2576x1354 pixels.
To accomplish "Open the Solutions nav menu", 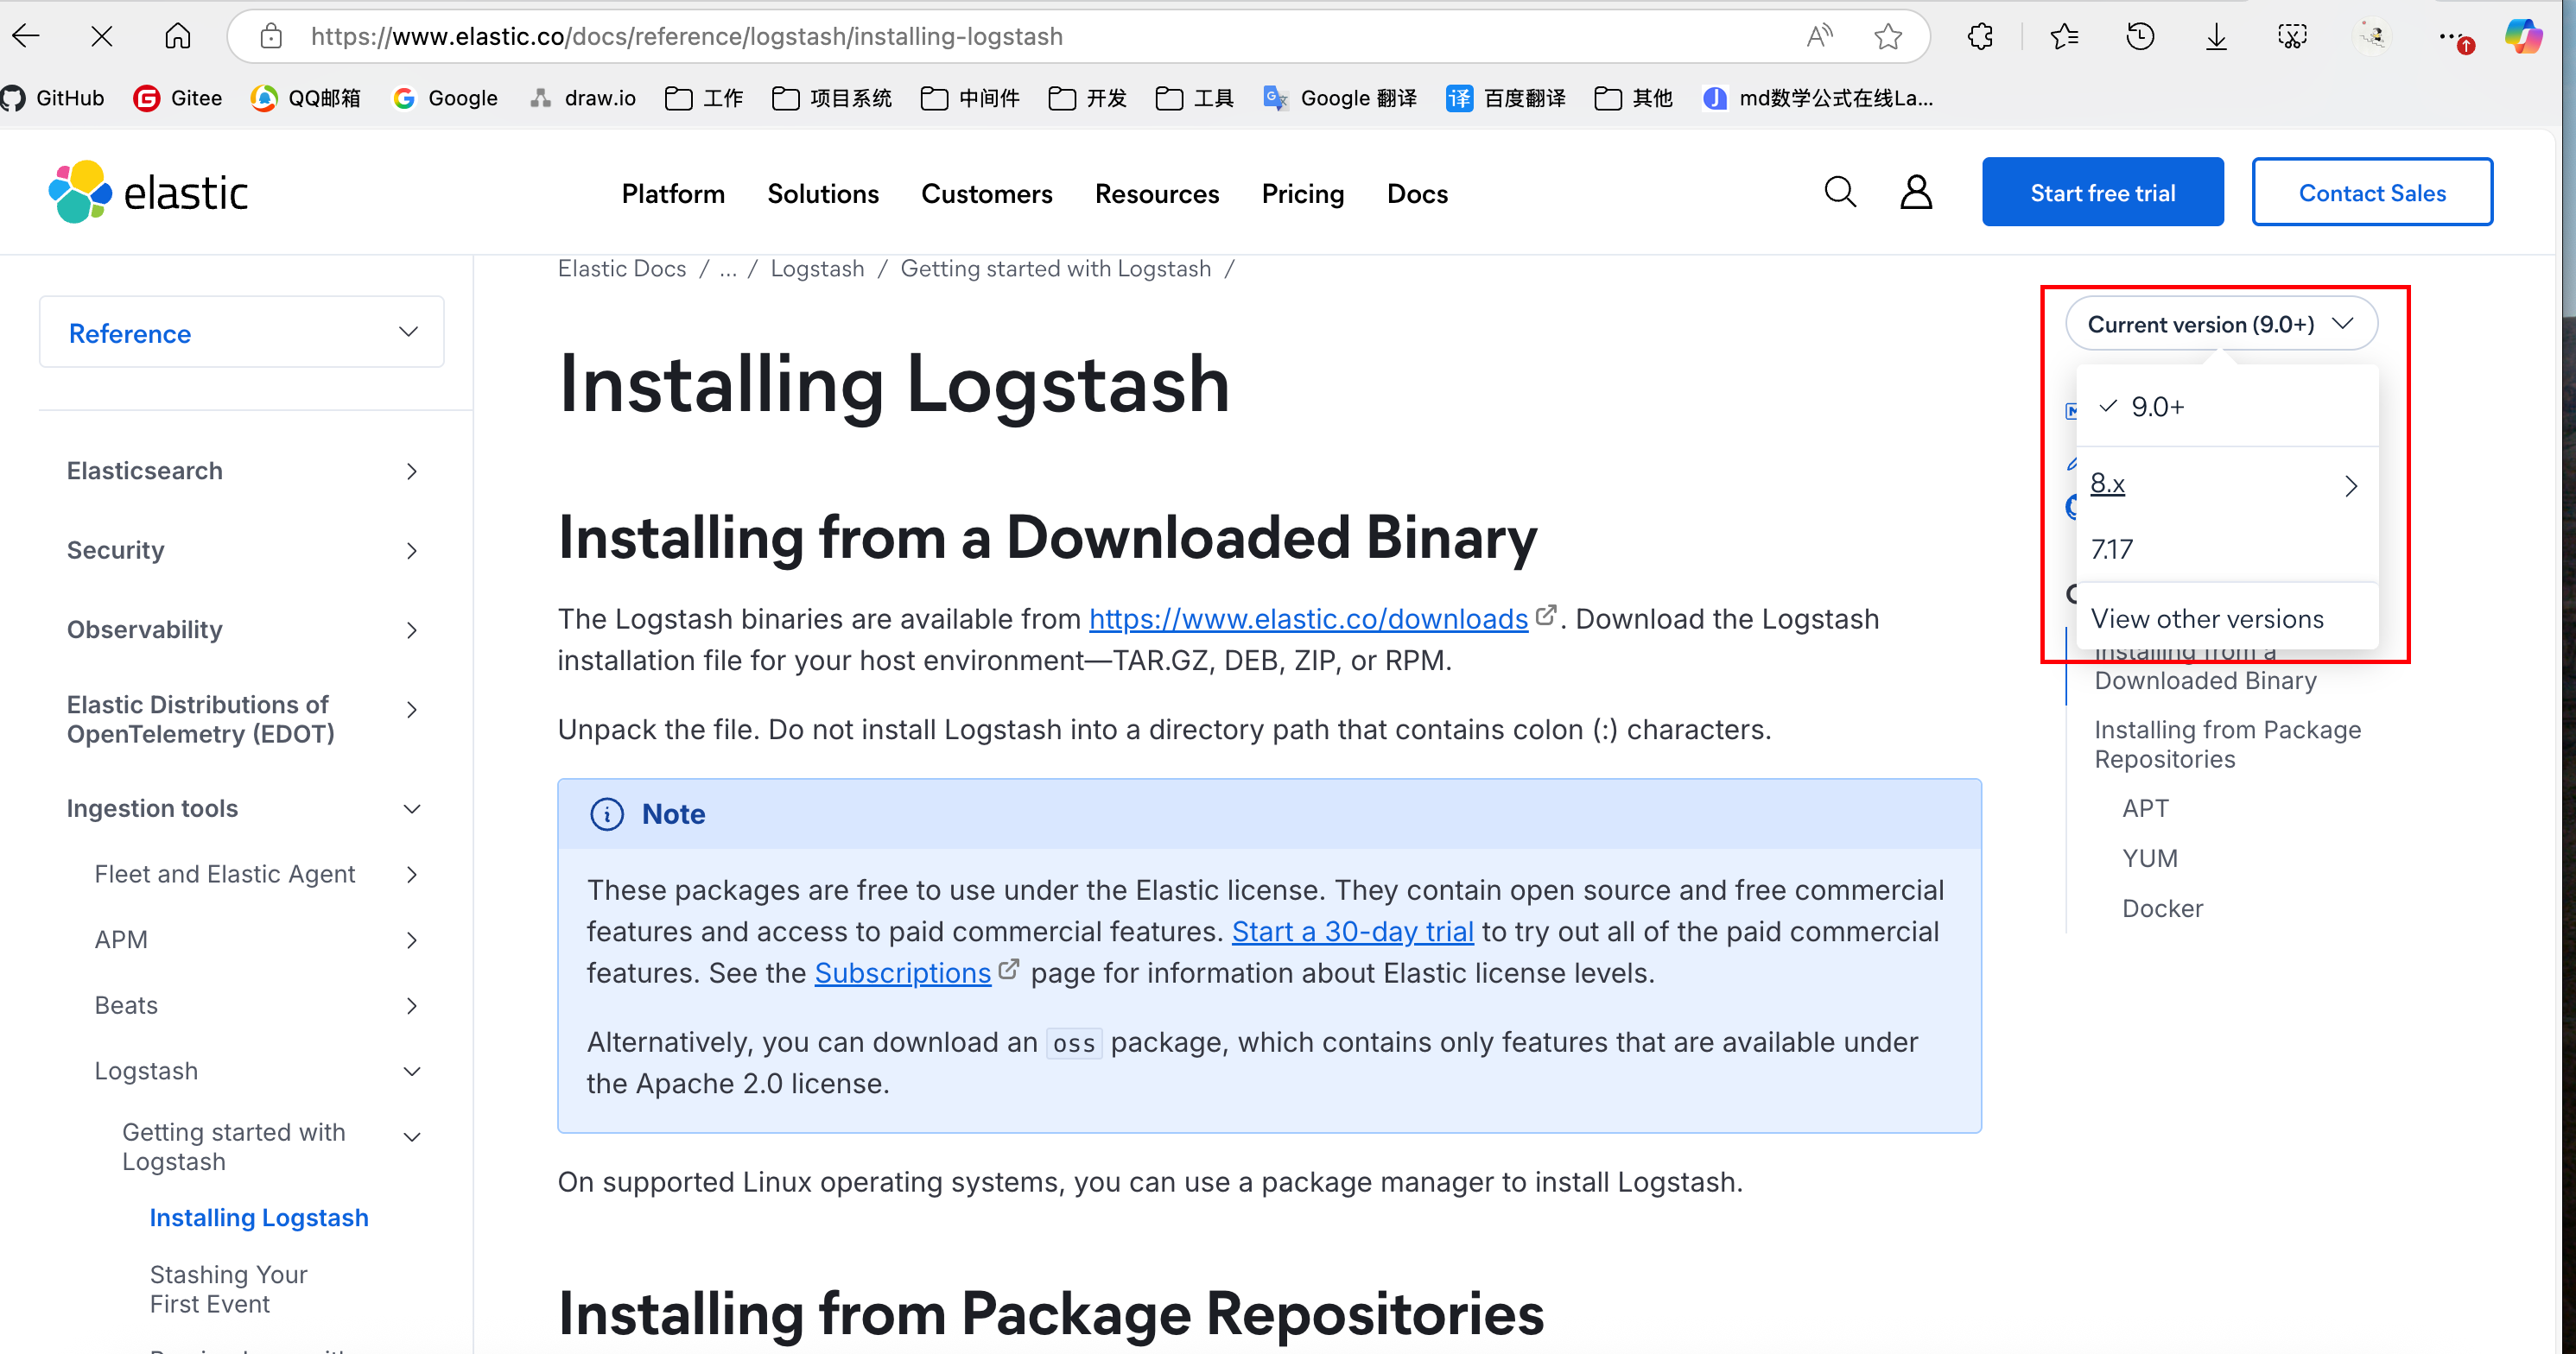I will pyautogui.click(x=823, y=193).
